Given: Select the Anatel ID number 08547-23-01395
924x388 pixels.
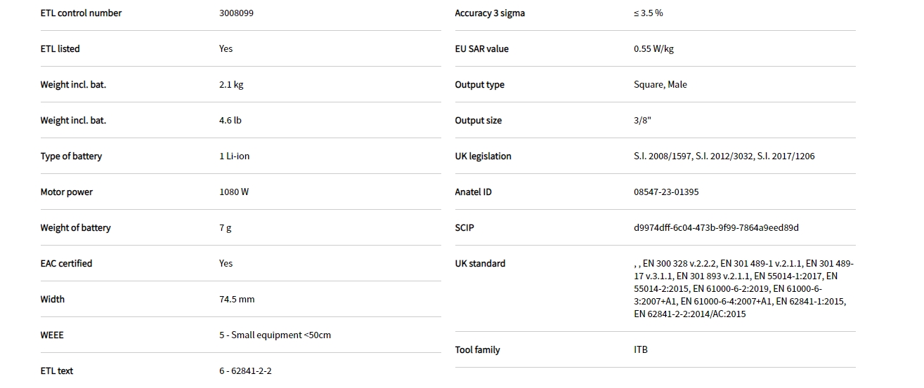Looking at the screenshot, I should pos(665,192).
